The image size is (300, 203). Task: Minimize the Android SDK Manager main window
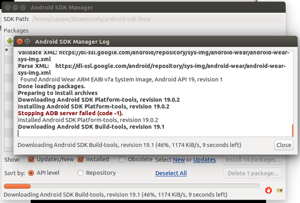tap(15, 7)
